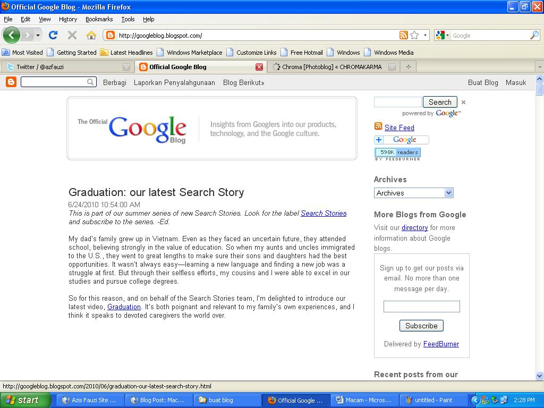
Task: Go to the Home page icon
Action: (x=91, y=35)
